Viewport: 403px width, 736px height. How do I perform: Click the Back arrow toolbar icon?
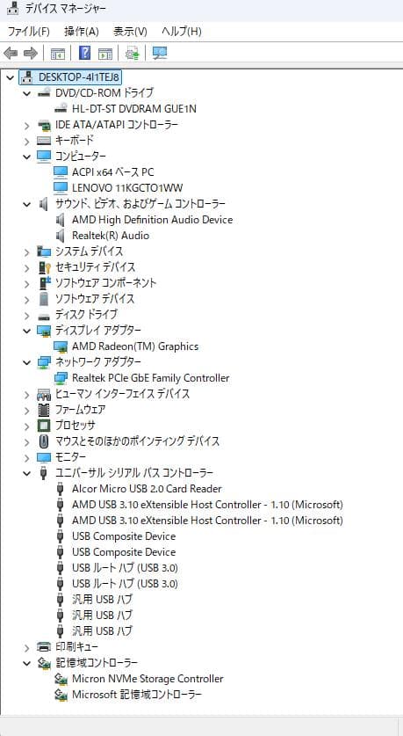(x=11, y=54)
